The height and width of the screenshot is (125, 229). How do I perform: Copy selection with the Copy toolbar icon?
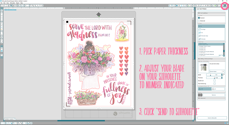click(x=19, y=5)
